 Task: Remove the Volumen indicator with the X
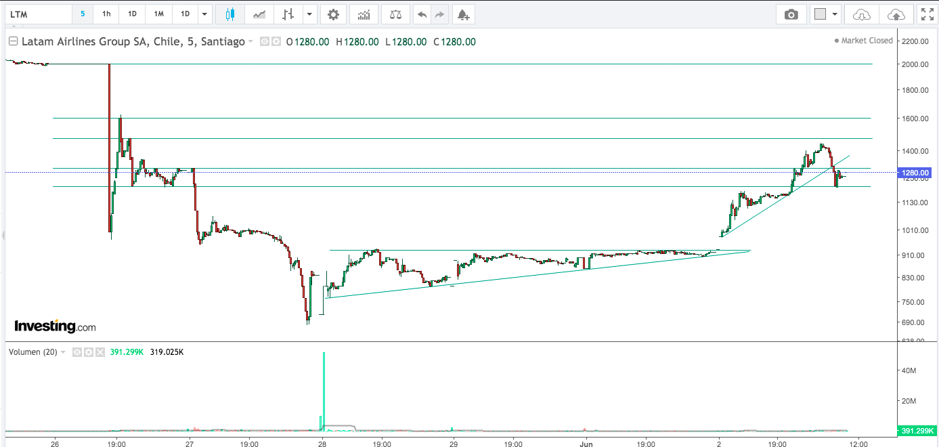click(100, 352)
